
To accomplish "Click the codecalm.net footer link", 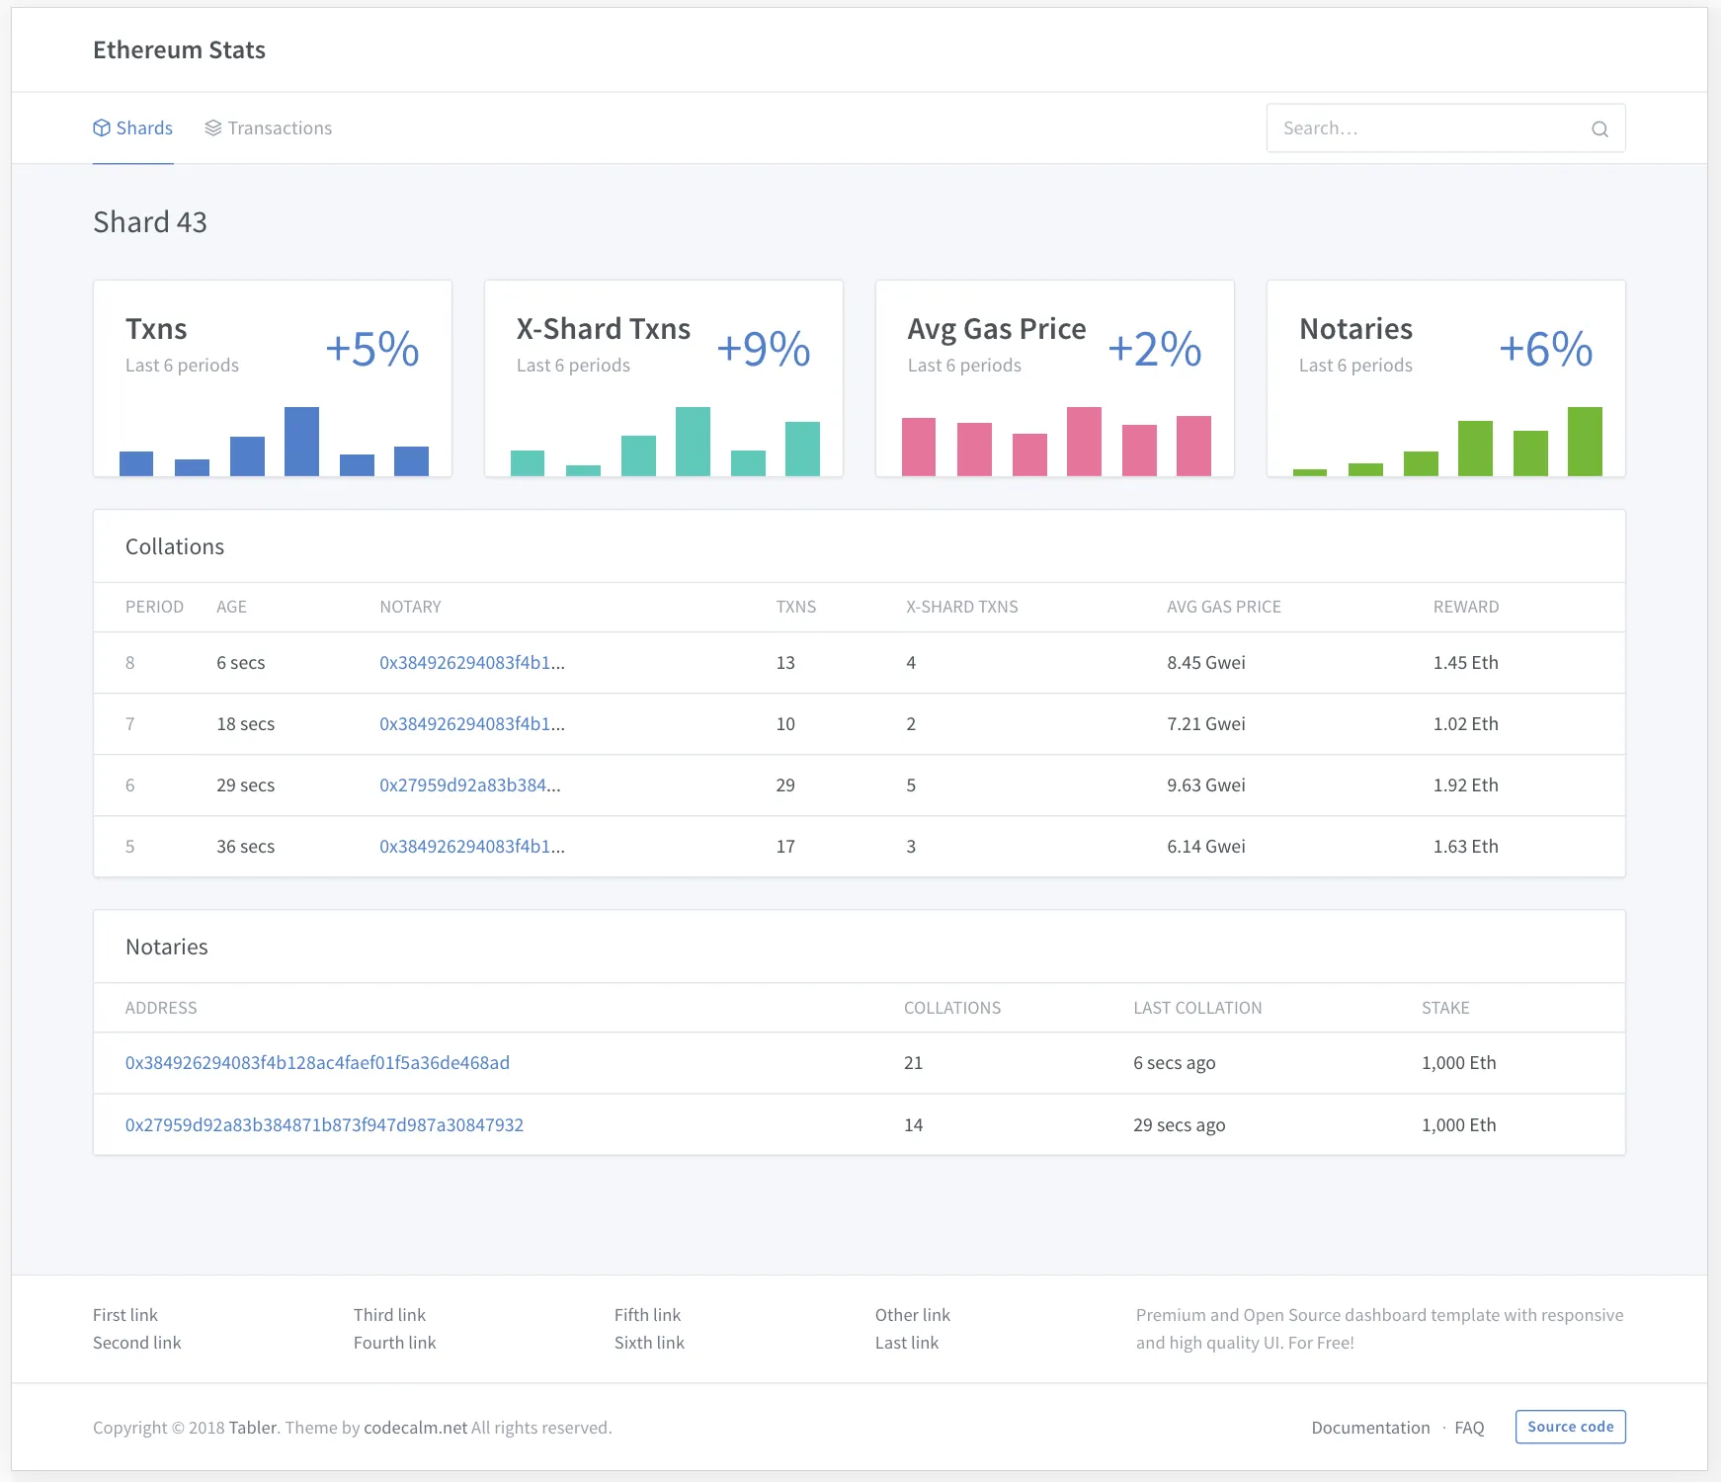I will click(x=415, y=1428).
